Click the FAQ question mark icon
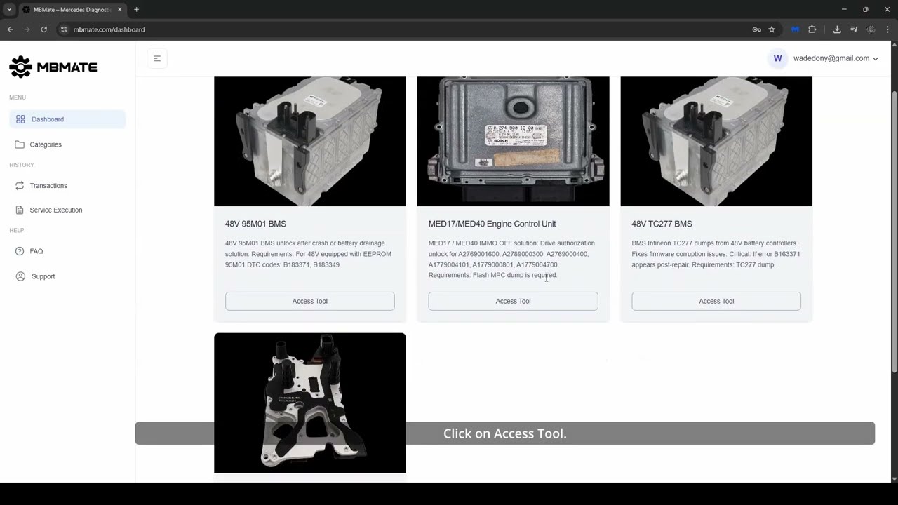The width and height of the screenshot is (898, 505). [20, 251]
